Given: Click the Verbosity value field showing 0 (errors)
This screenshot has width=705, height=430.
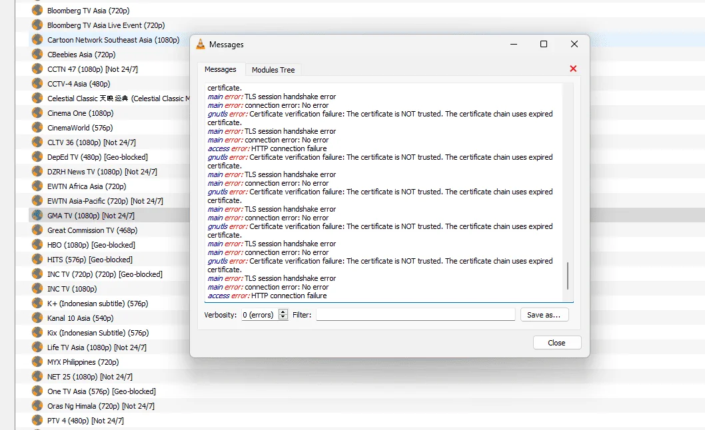Looking at the screenshot, I should 260,315.
